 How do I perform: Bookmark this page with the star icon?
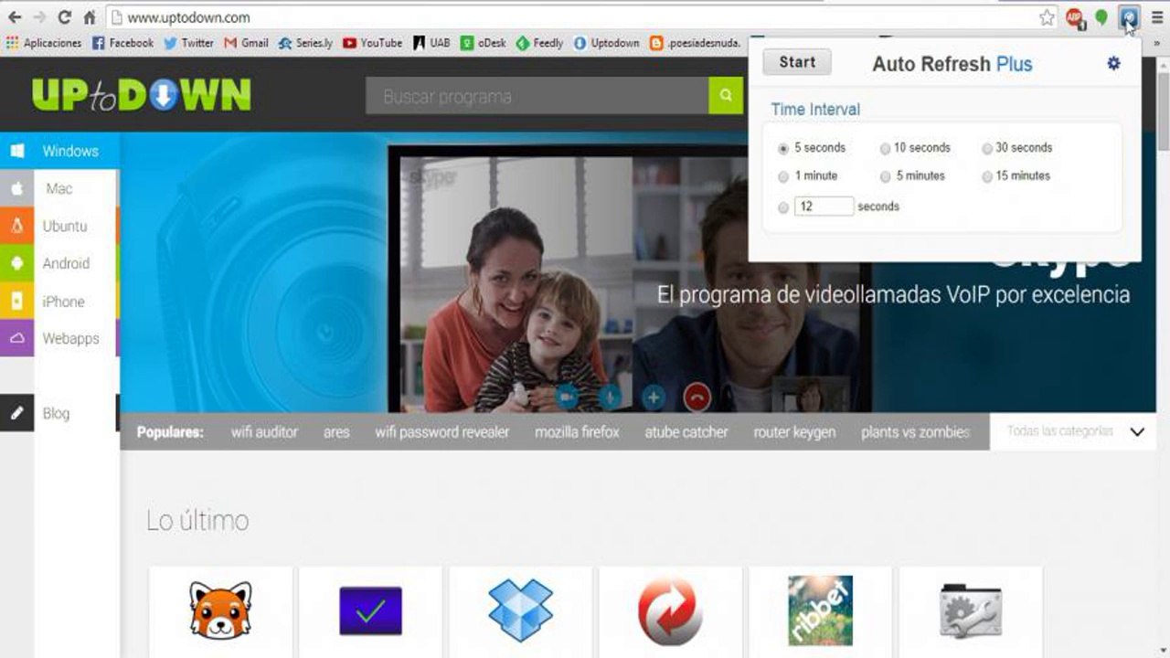click(x=1047, y=17)
